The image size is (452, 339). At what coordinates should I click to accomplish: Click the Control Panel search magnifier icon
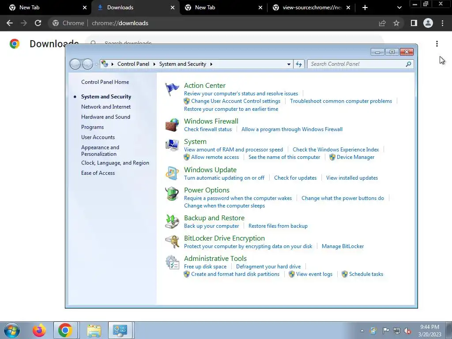[x=408, y=64]
